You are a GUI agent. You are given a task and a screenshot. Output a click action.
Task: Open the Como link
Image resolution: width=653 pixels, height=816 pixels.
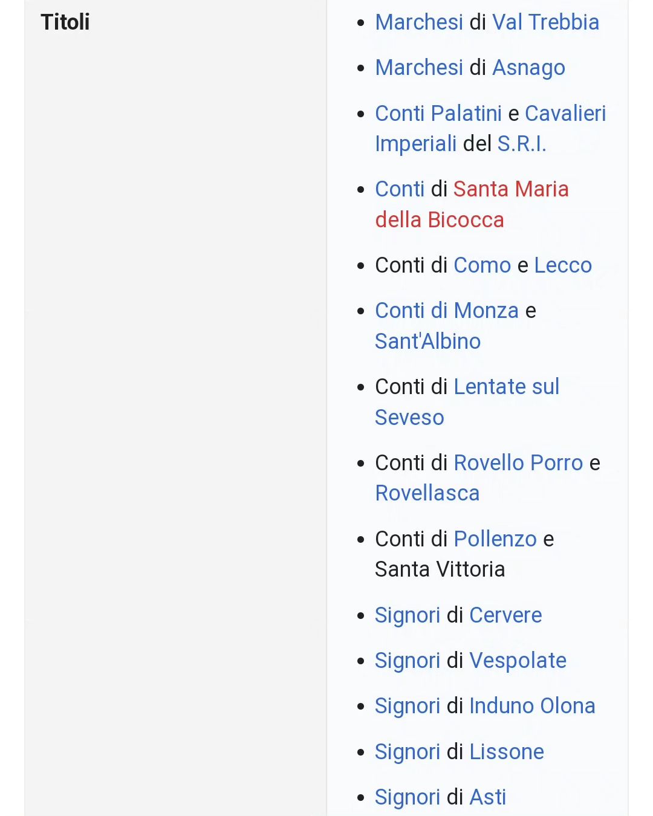[x=482, y=265]
